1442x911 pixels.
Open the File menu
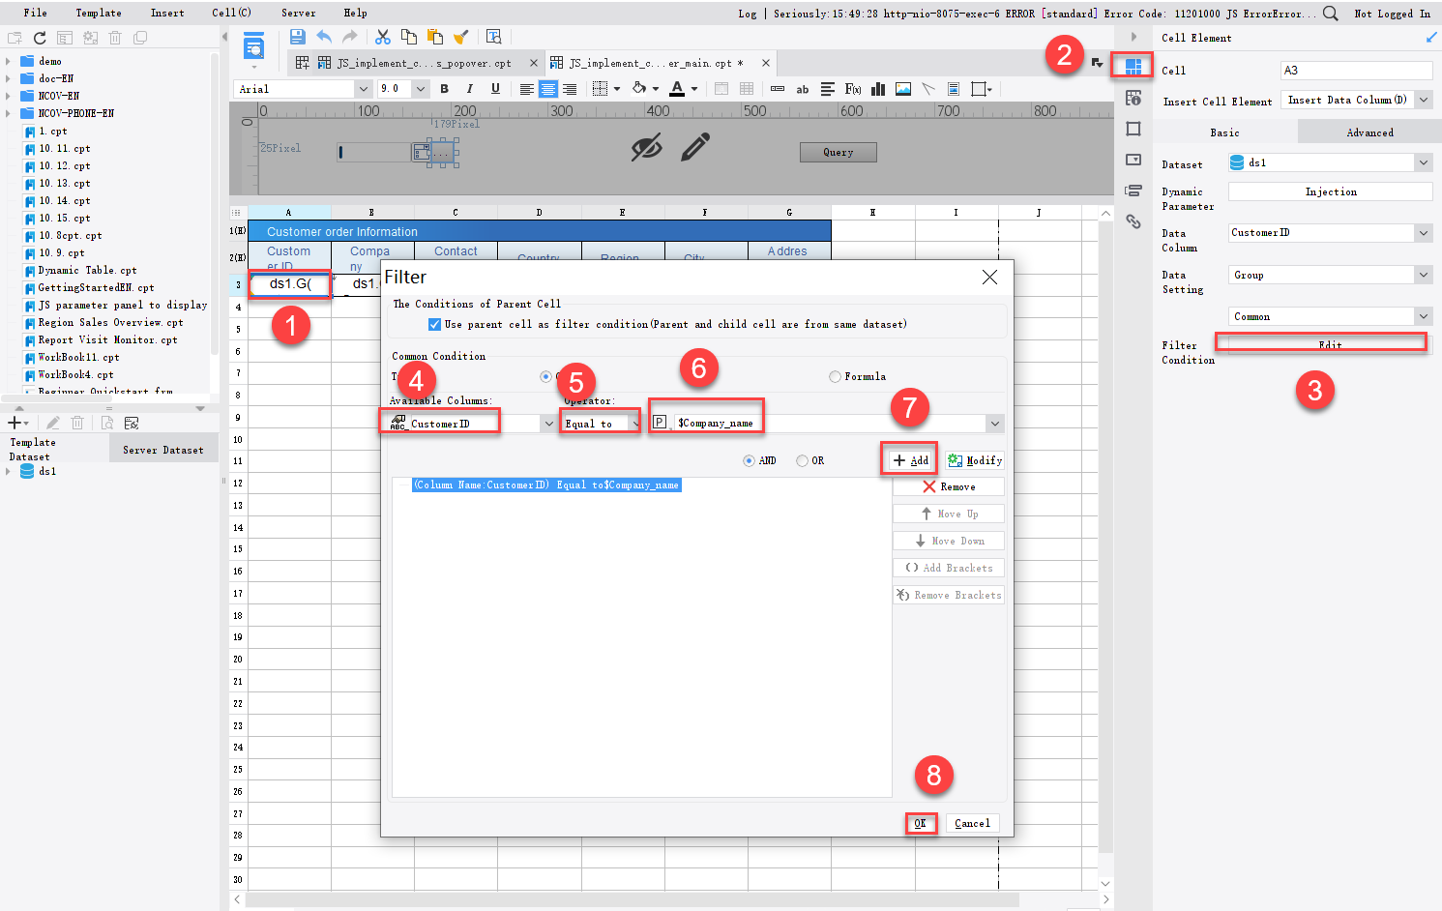click(x=35, y=14)
